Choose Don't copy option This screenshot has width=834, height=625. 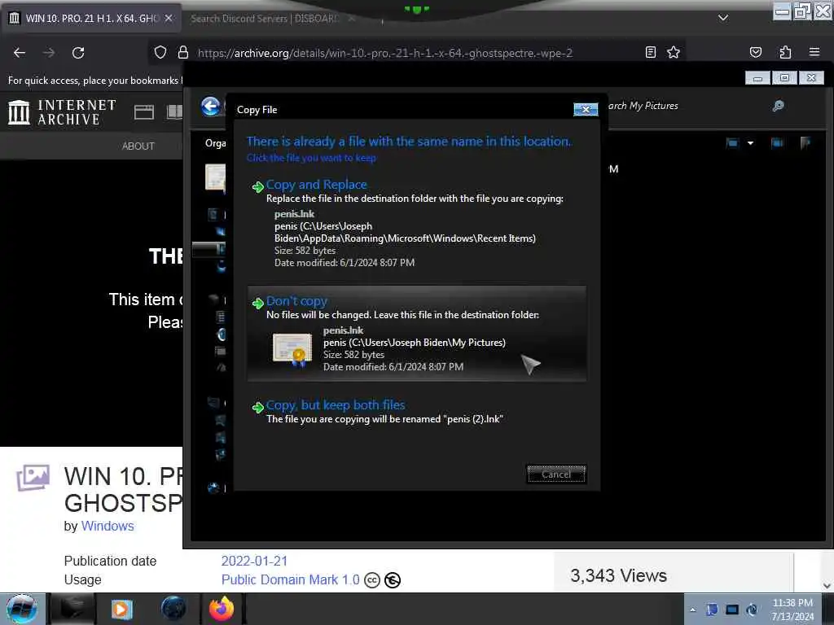(418, 333)
